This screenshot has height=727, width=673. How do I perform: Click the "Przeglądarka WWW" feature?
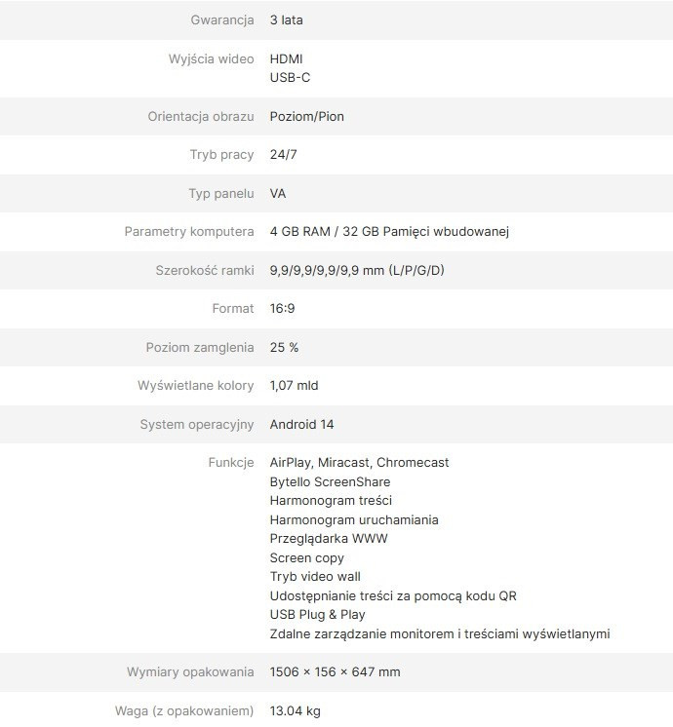[x=329, y=538]
